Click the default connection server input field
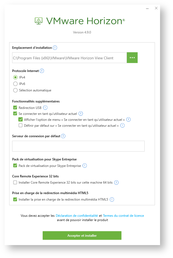The height and width of the screenshot is (258, 173). coord(78,146)
